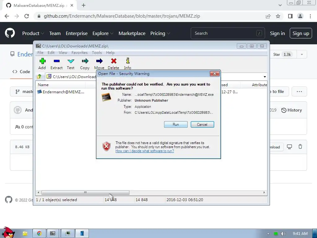Open the 7-Zip Edit menu
This screenshot has width=317, height=238.
(51, 53)
